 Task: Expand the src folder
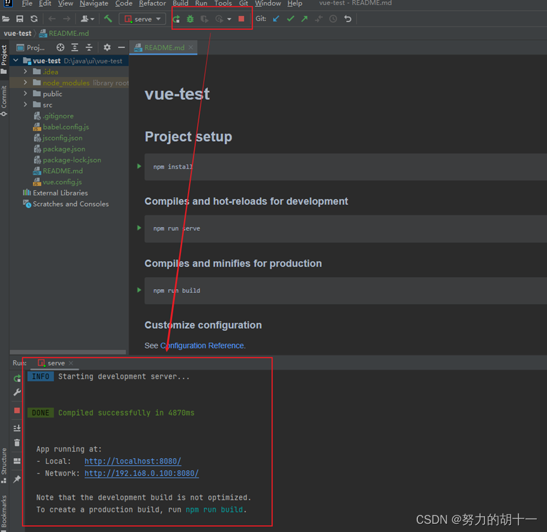pyautogui.click(x=25, y=105)
